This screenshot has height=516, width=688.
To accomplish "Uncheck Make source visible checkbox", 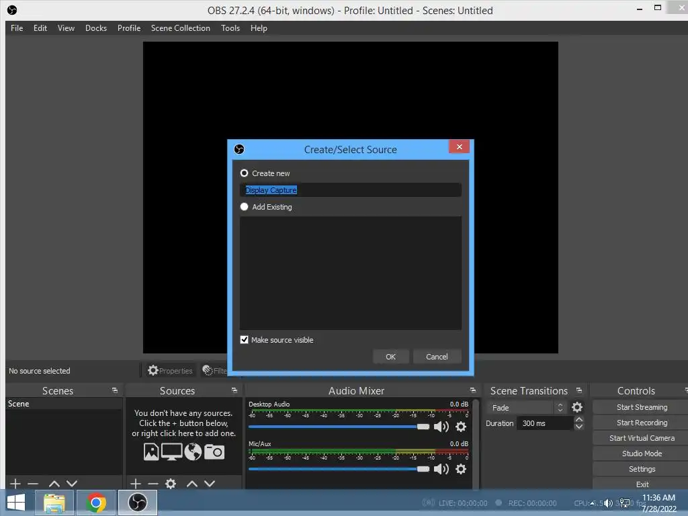I will [245, 339].
